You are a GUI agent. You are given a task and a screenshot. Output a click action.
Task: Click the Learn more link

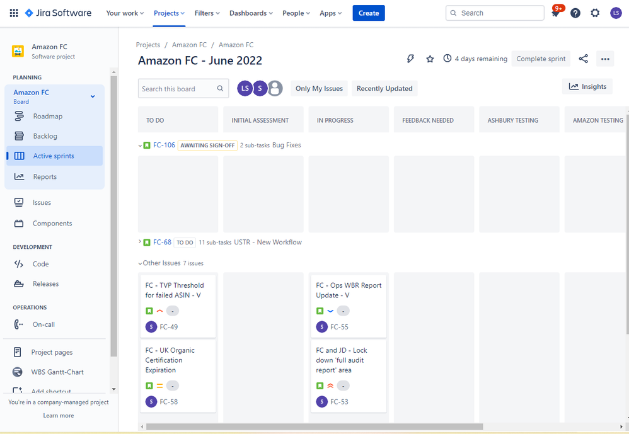tap(59, 416)
